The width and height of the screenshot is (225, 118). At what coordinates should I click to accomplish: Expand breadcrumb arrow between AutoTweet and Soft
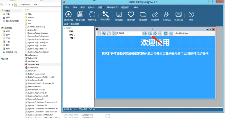pyautogui.click(x=32, y=5)
